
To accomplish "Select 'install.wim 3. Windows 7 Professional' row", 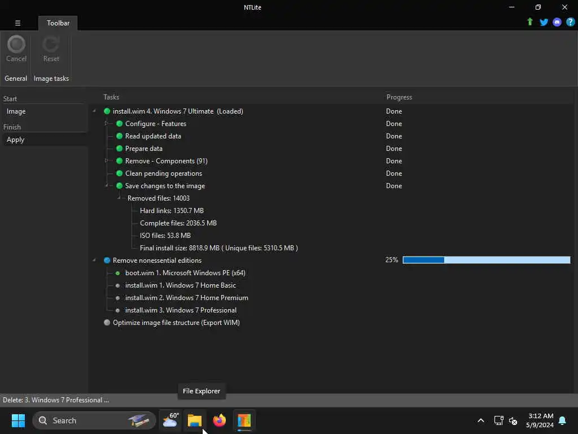I will click(181, 310).
